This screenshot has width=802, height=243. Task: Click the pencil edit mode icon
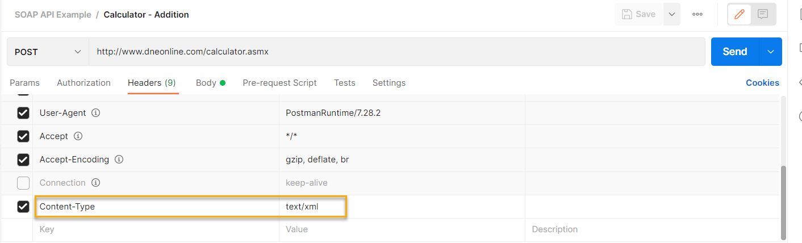739,15
